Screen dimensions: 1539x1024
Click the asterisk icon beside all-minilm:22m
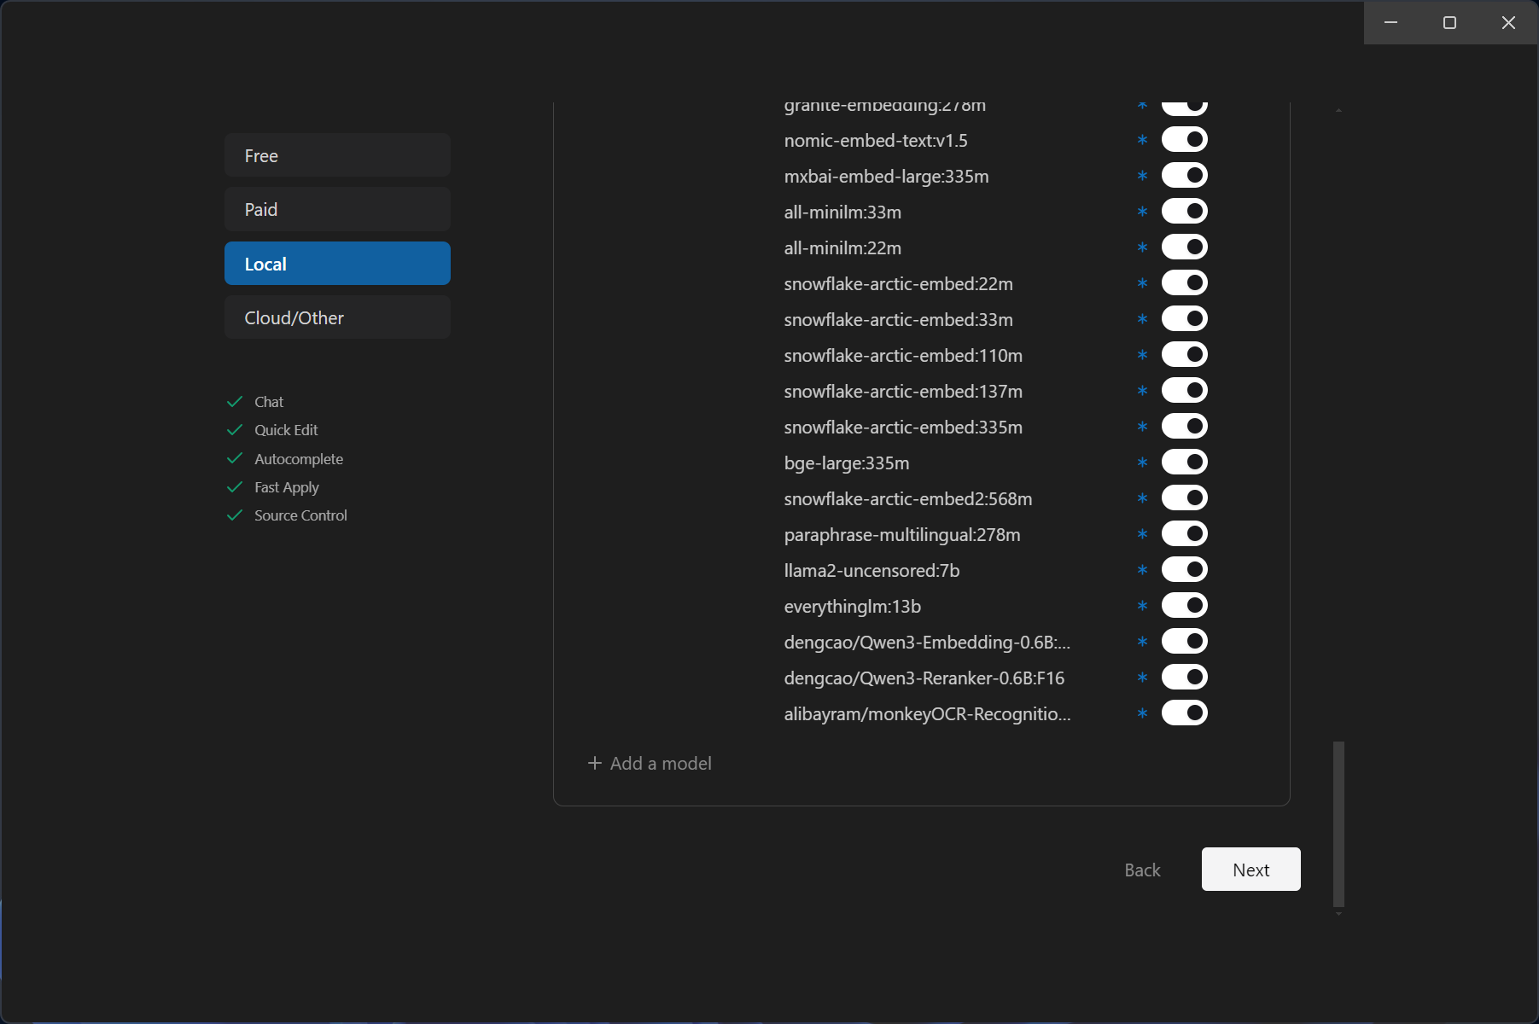tap(1142, 247)
